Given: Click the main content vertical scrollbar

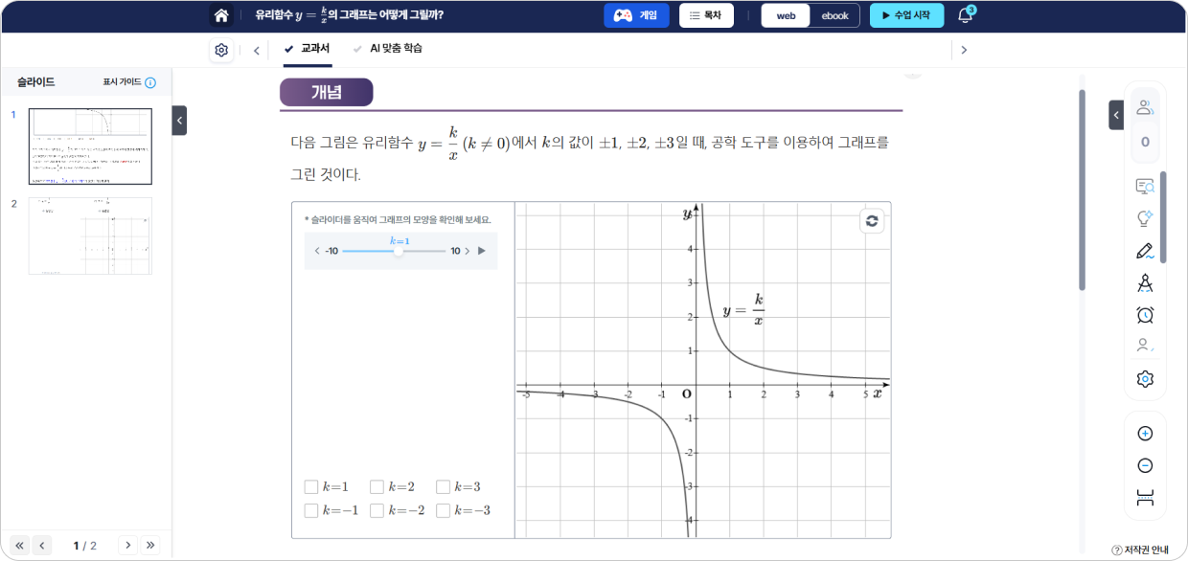Looking at the screenshot, I should [x=1082, y=190].
